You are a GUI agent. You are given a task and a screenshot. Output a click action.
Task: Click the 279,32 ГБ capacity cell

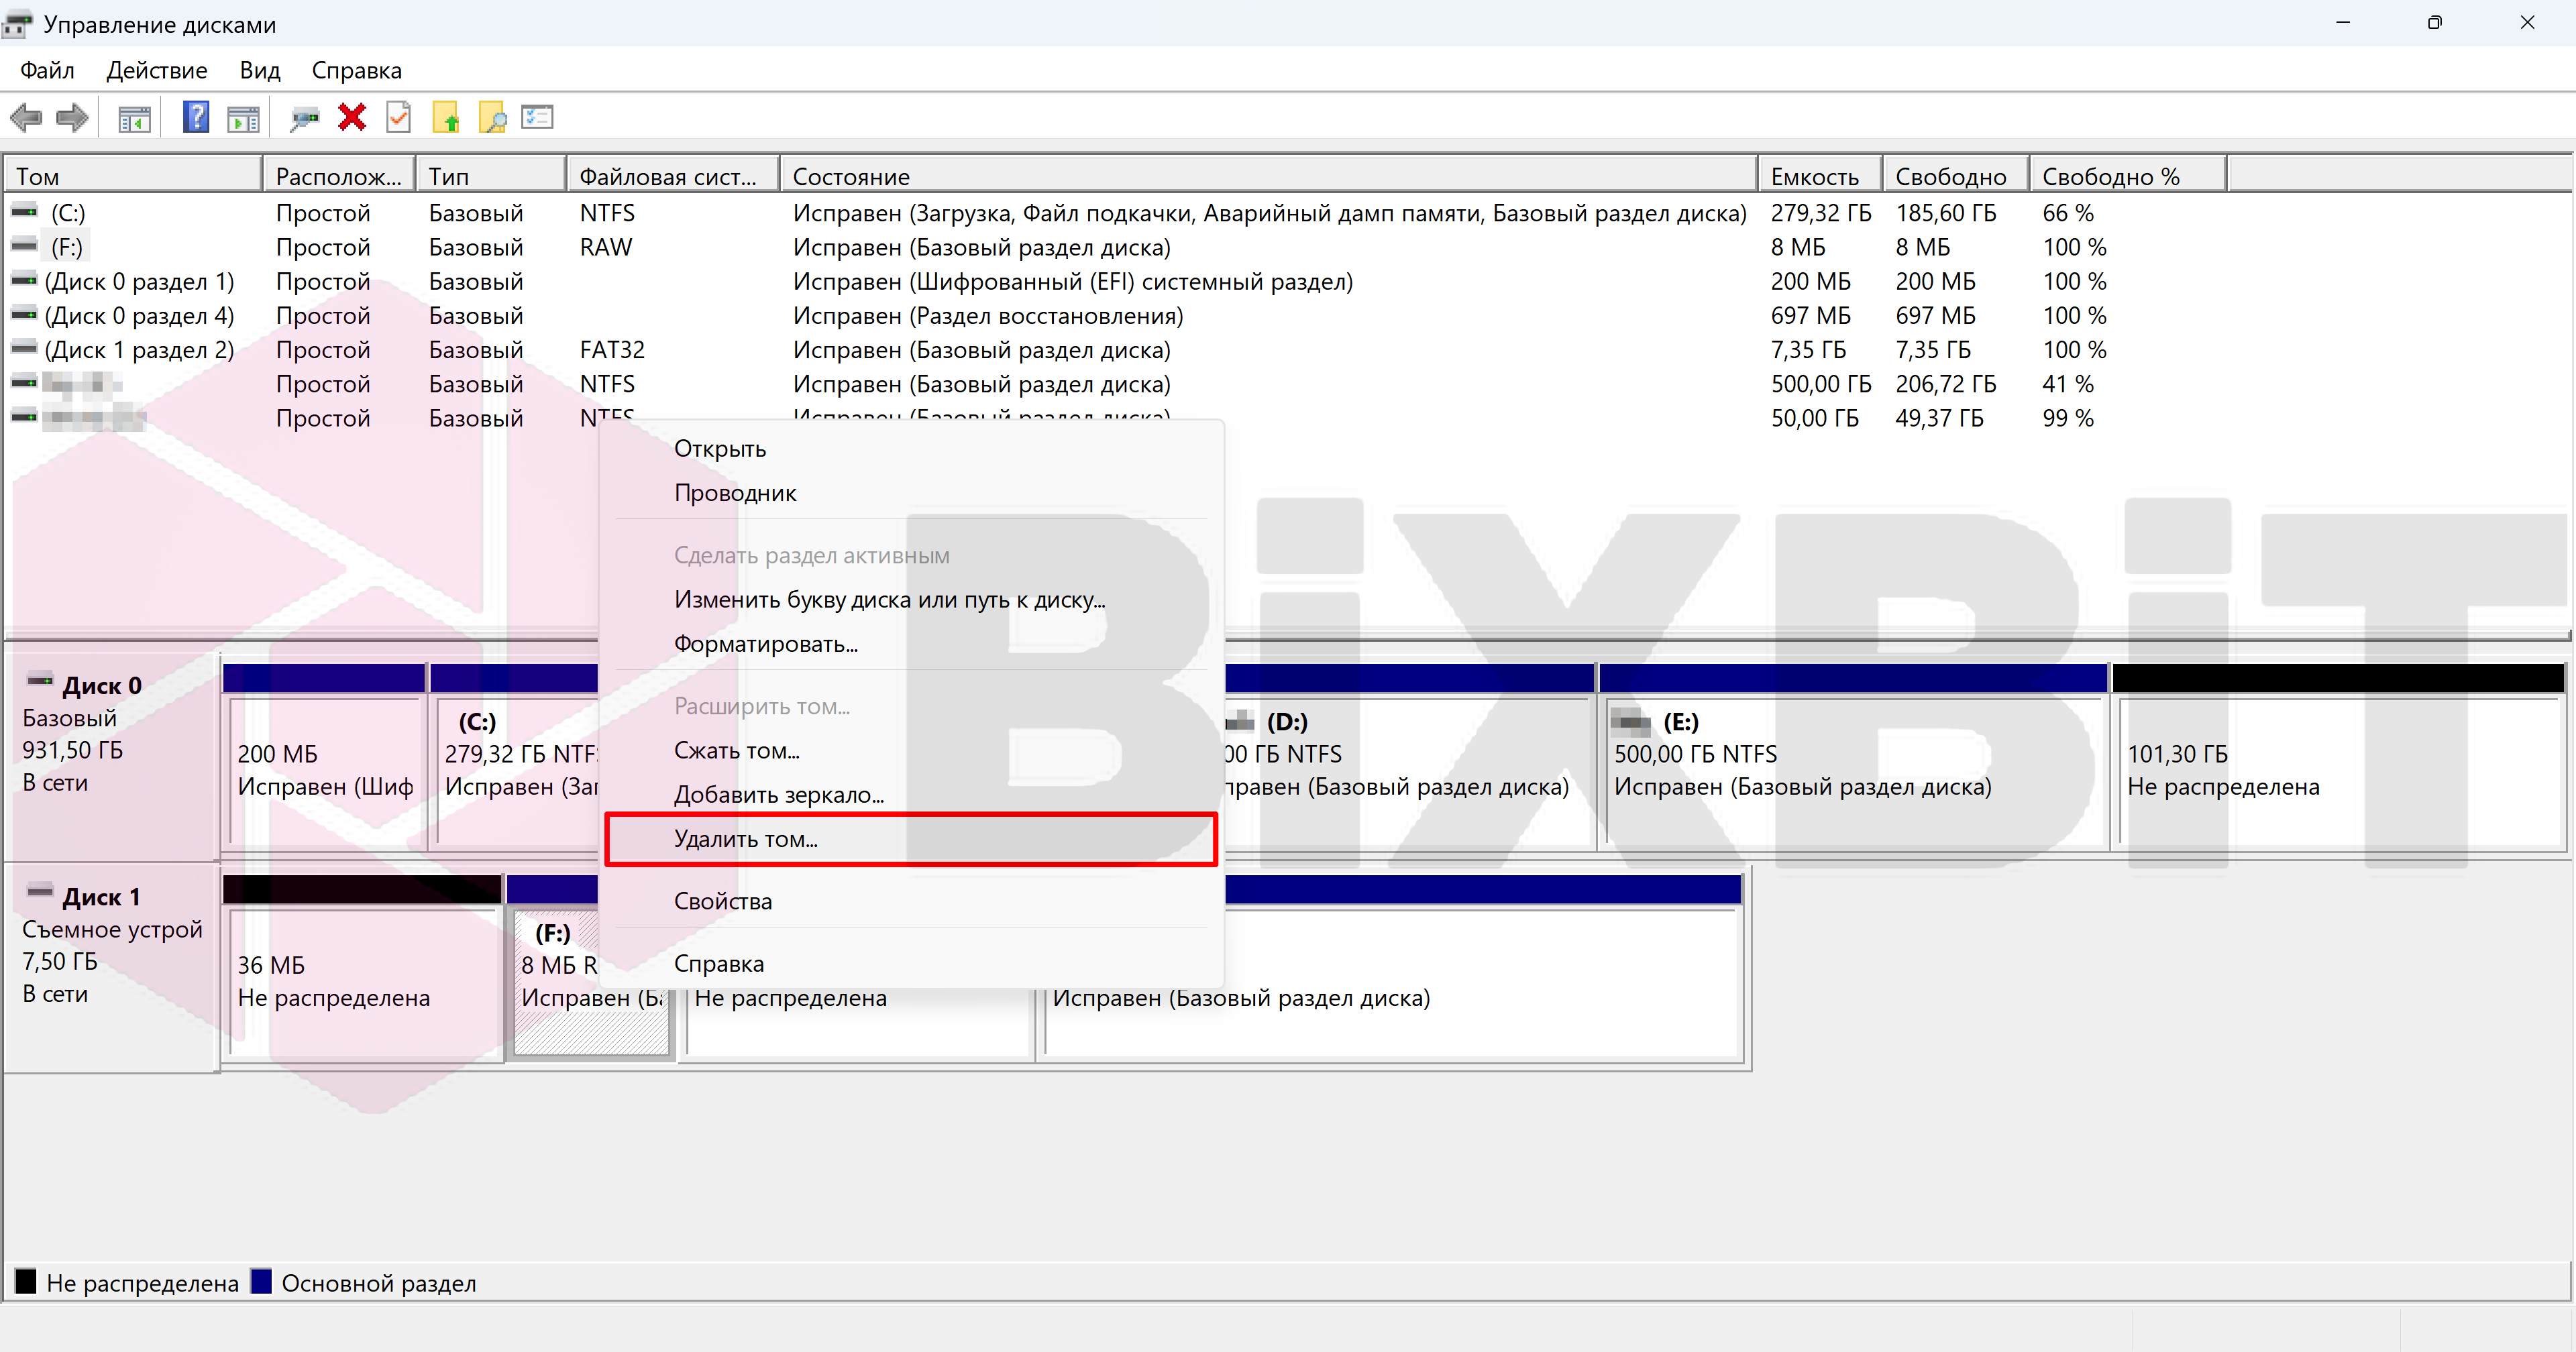(1821, 213)
